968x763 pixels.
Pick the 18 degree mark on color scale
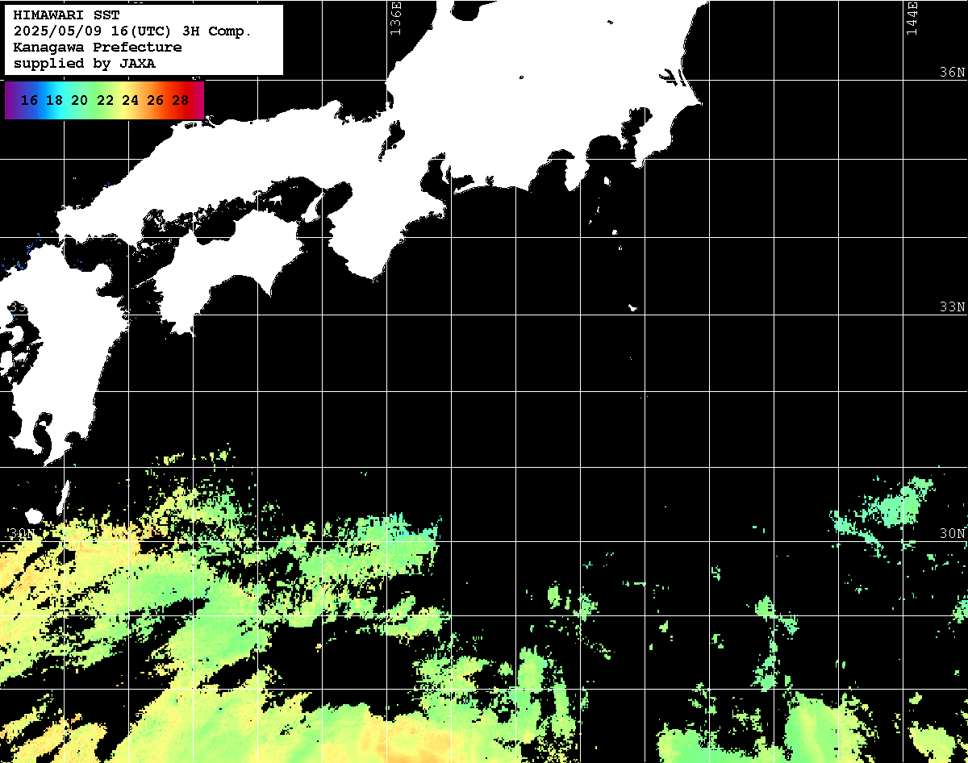click(55, 101)
